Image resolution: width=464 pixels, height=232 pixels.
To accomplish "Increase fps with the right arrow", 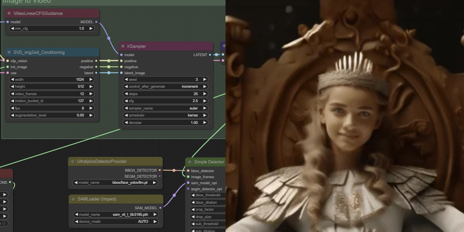I will (91, 108).
